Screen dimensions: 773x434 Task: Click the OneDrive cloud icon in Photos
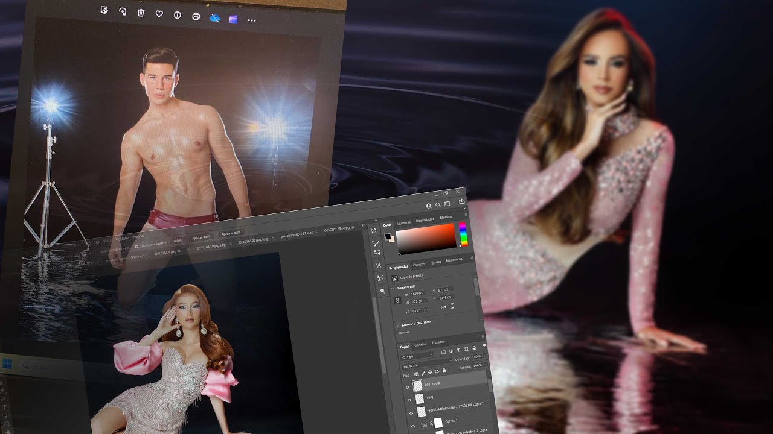pyautogui.click(x=214, y=17)
